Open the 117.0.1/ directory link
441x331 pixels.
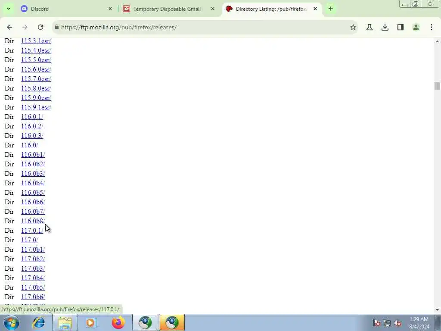click(32, 231)
